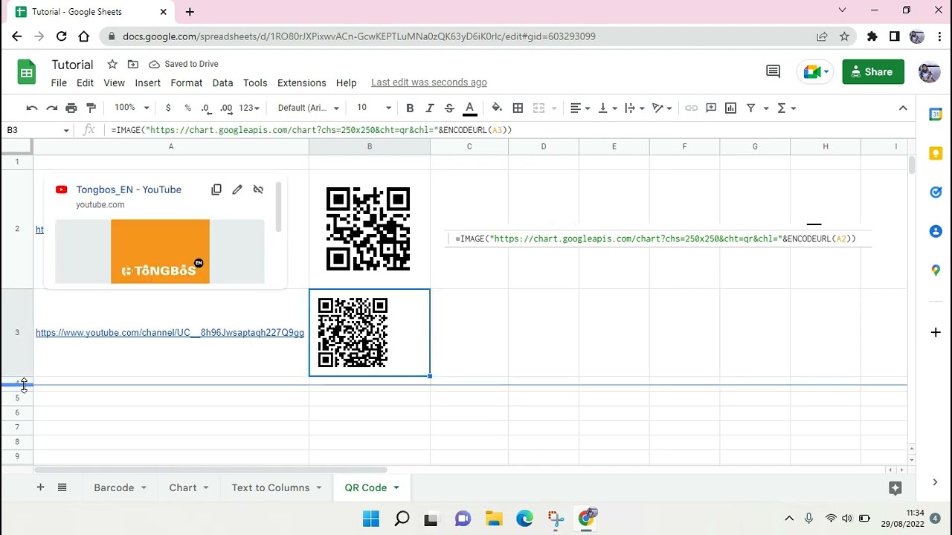
Task: Open the horizontal align dropdown
Action: (580, 108)
